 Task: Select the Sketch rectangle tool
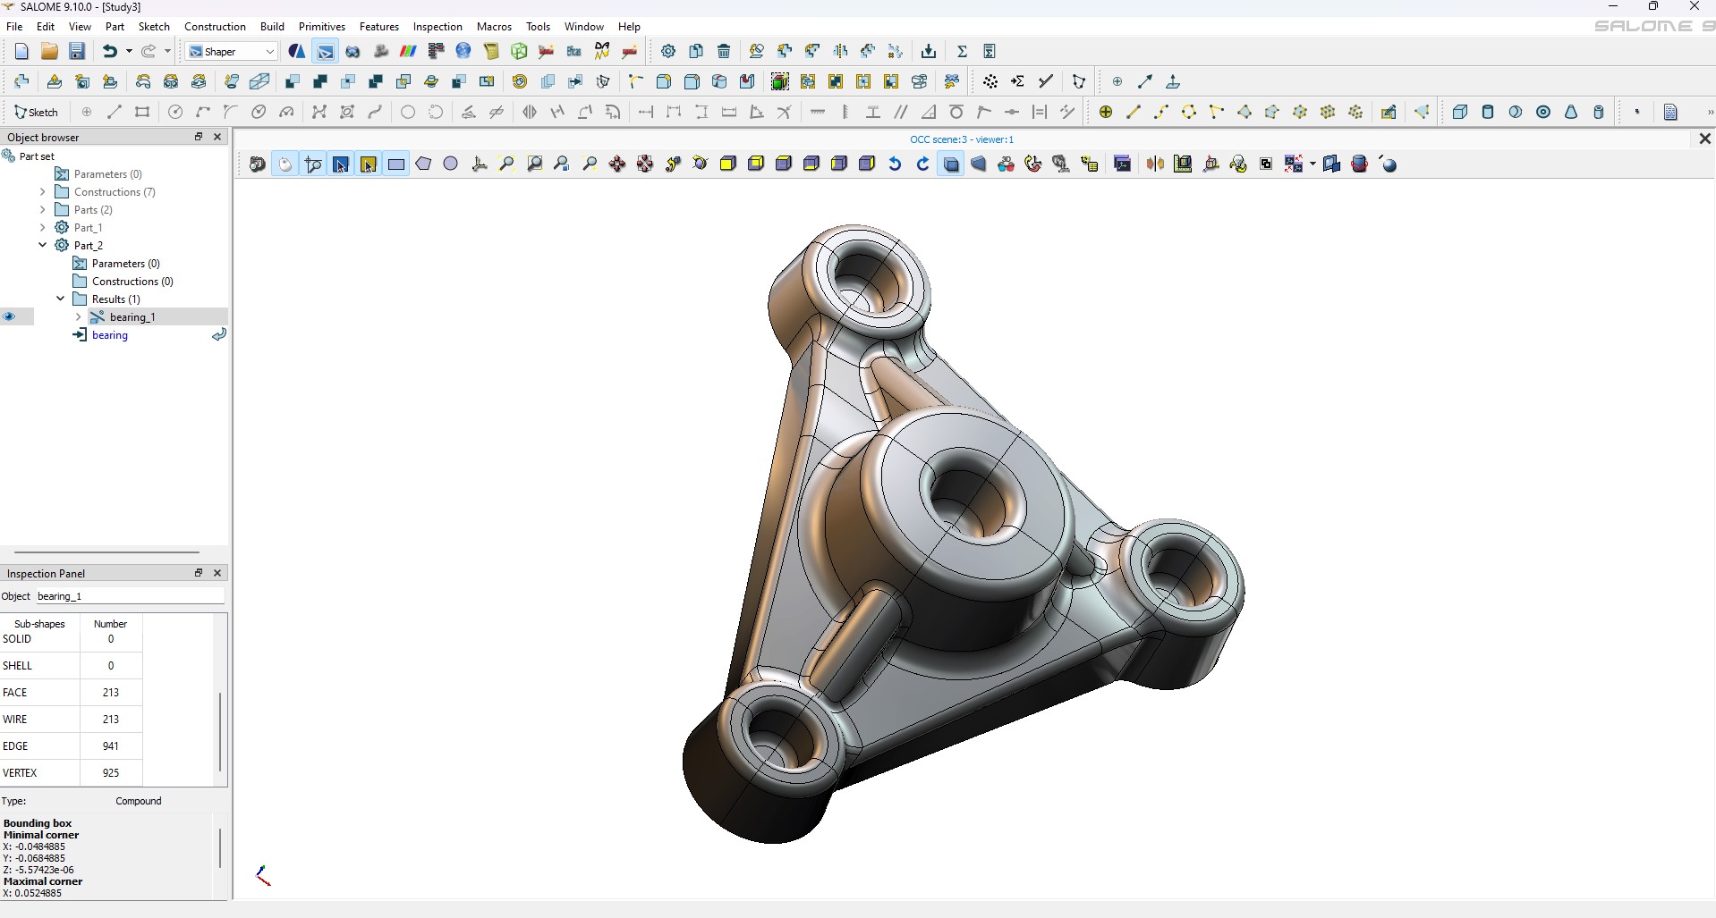click(x=142, y=112)
